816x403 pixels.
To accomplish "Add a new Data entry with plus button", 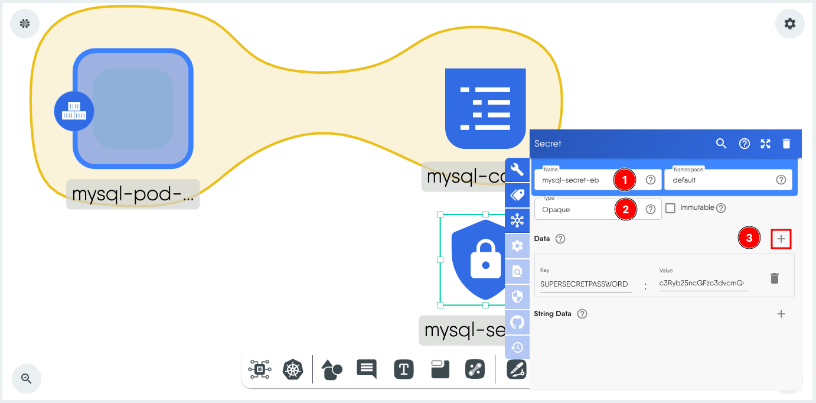I will (x=781, y=239).
